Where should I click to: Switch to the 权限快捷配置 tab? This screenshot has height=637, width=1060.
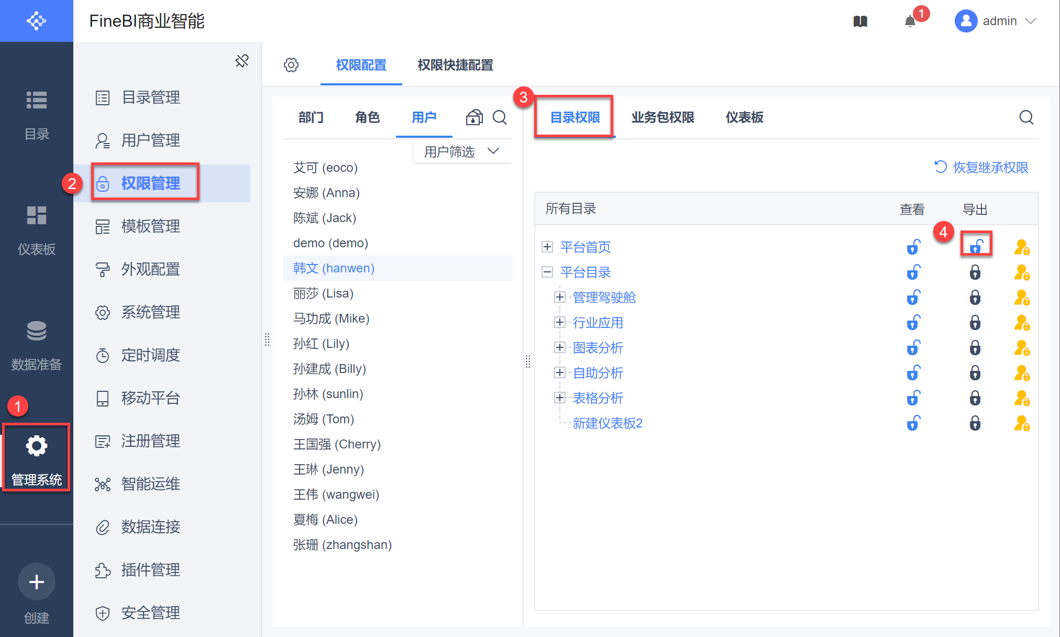[455, 65]
